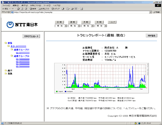Open the 日報 period dropdown
The width and height of the screenshot is (162, 125).
tap(61, 26)
